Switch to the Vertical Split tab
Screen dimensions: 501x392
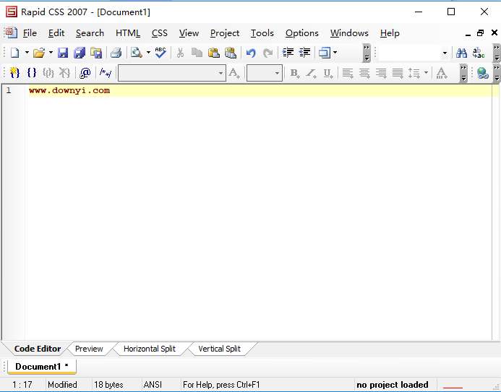pos(219,349)
